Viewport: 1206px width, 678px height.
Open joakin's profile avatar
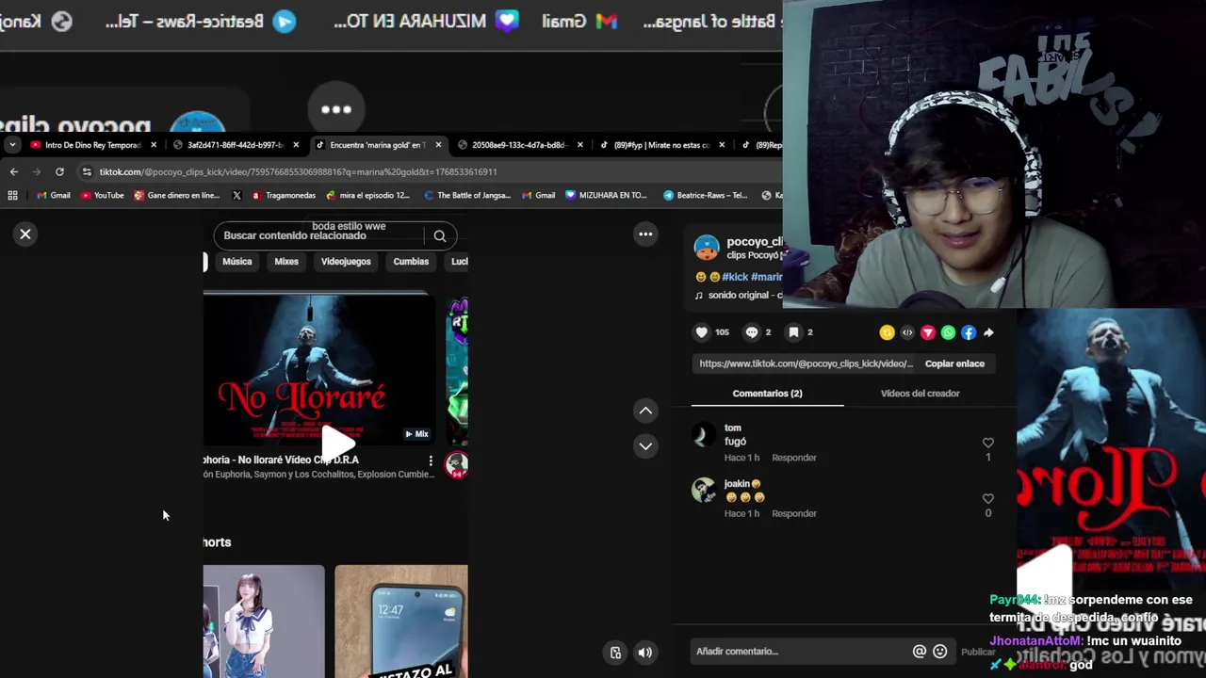click(x=704, y=490)
